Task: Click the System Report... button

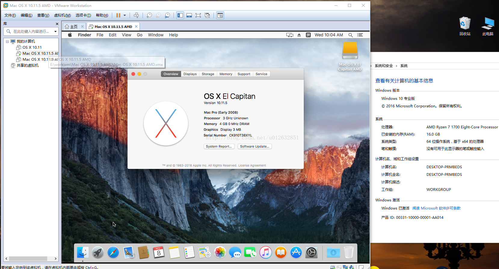Action: [x=219, y=146]
